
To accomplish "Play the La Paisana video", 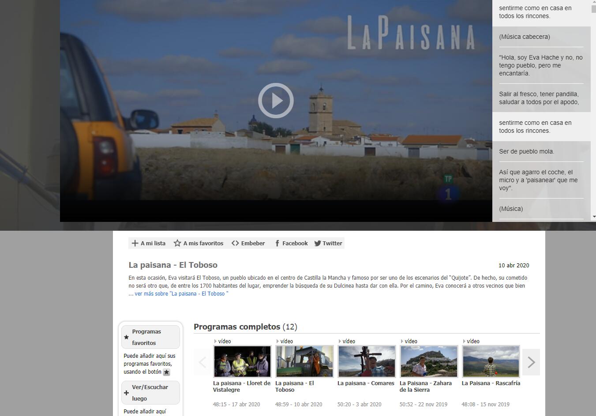I will tap(276, 101).
